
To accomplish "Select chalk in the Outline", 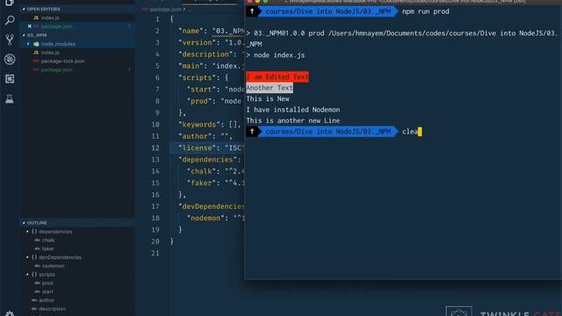I will (x=48, y=240).
